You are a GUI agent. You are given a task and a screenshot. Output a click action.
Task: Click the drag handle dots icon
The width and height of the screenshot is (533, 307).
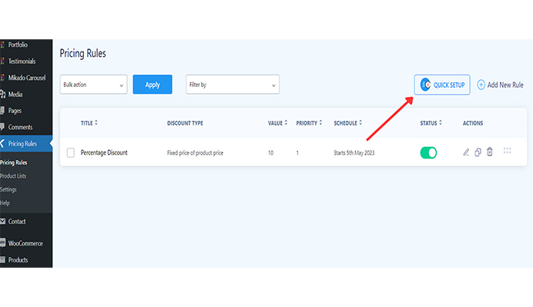(x=507, y=151)
